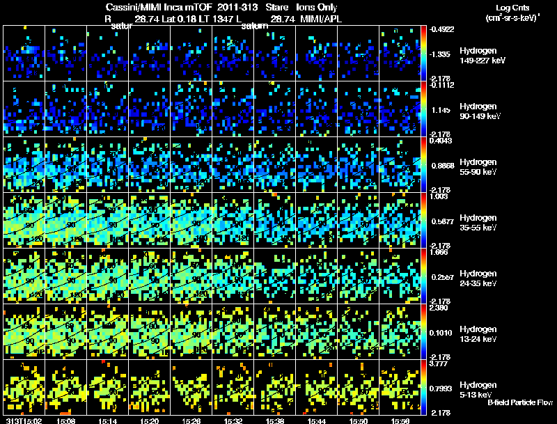Select the color scale beside Hydrogen 5-13 keV

[424, 388]
